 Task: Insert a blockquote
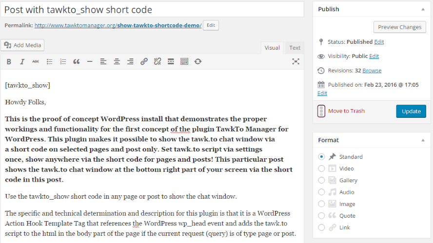(76, 61)
